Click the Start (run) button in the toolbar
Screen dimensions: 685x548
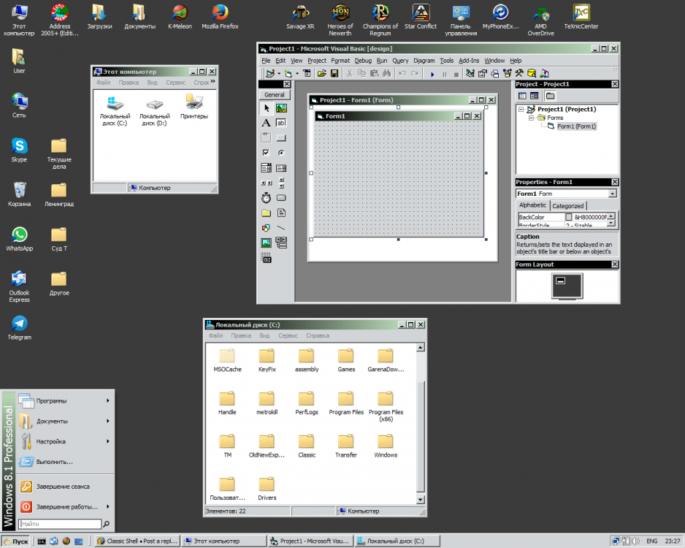click(x=432, y=74)
